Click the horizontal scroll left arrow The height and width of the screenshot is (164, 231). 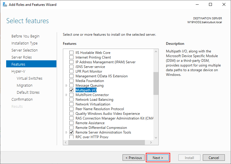[66, 142]
